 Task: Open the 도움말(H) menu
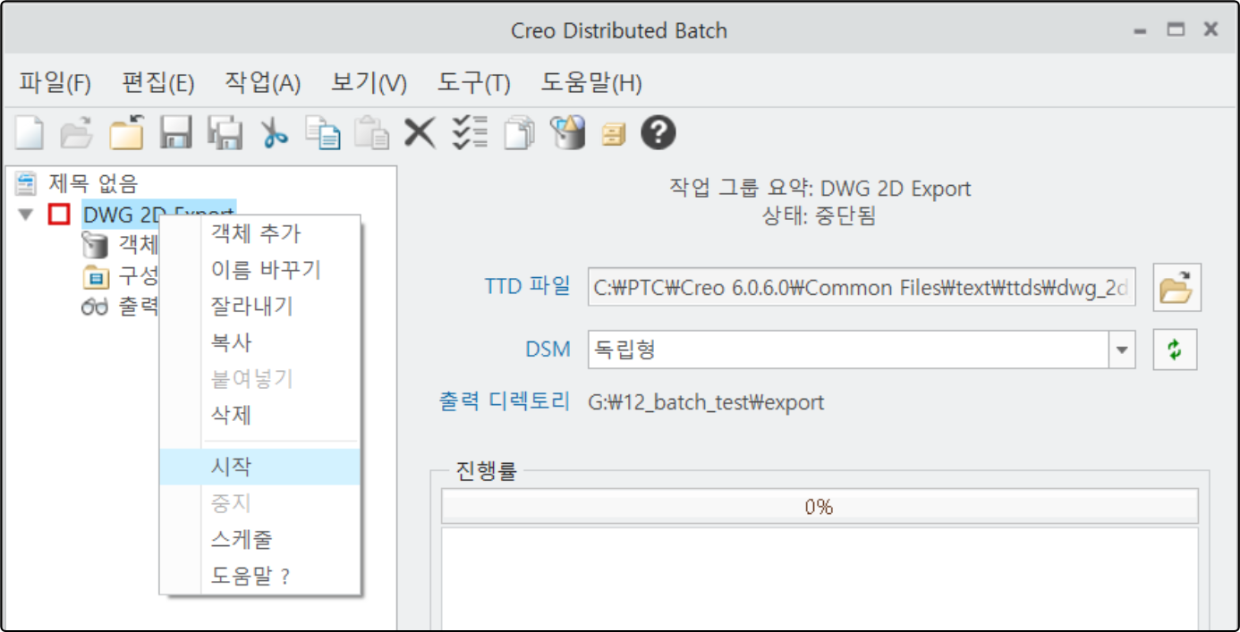pyautogui.click(x=591, y=84)
